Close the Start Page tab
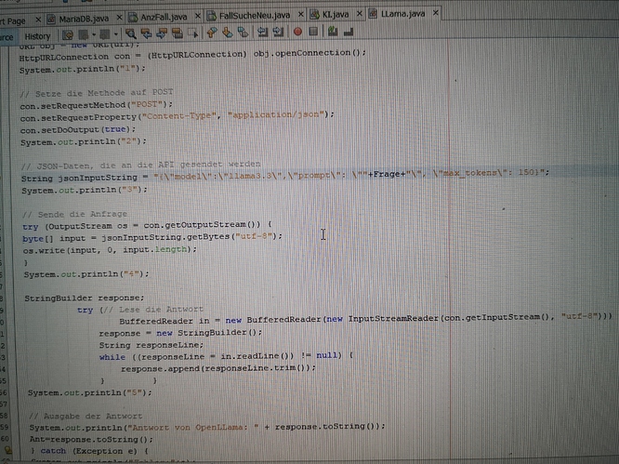The width and height of the screenshot is (619, 464). [38, 20]
